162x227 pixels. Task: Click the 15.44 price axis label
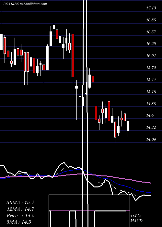[x=151, y=80]
